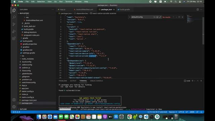215x121 pixels.
Task: Open the Manage gear in activity bar
Action: 14,107
